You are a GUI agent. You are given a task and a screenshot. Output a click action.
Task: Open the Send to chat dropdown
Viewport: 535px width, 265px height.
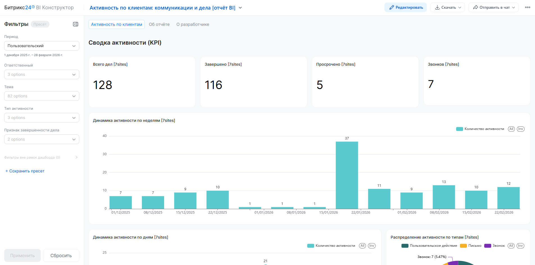coord(493,7)
